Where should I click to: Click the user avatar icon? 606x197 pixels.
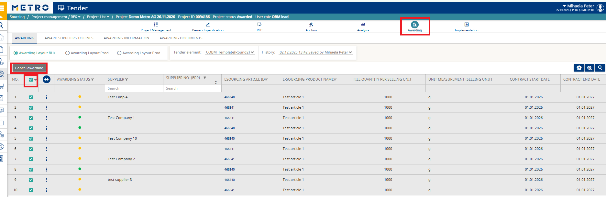point(600,8)
